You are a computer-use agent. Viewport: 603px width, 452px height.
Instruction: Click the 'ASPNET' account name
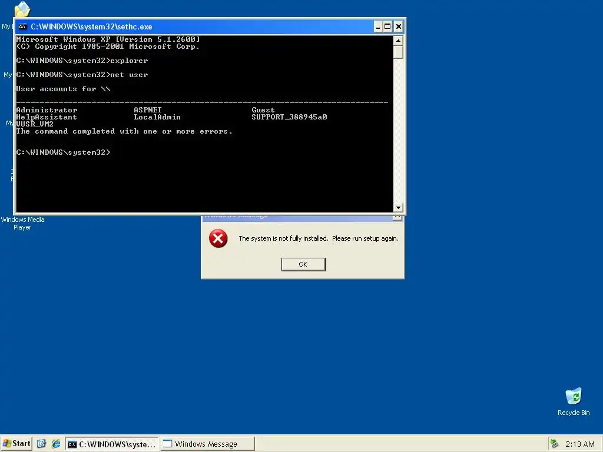148,110
